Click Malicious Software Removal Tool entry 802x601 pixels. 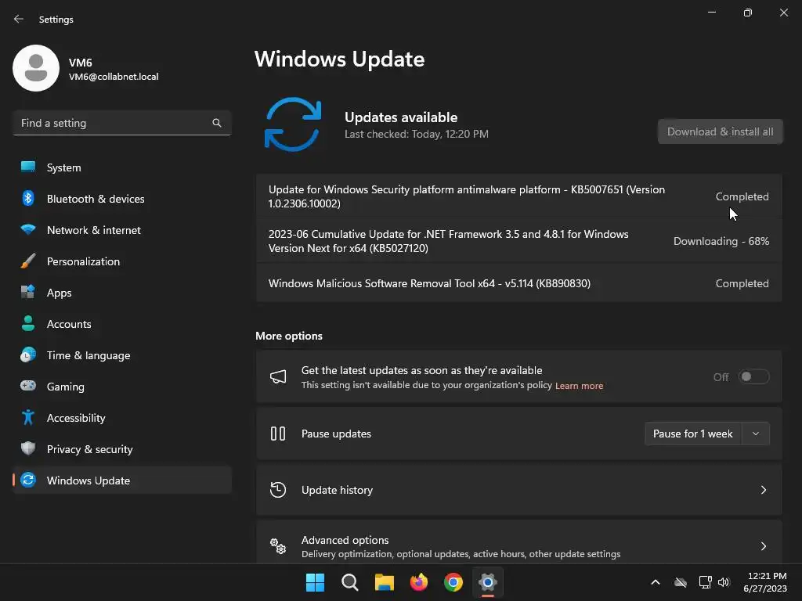coord(518,283)
